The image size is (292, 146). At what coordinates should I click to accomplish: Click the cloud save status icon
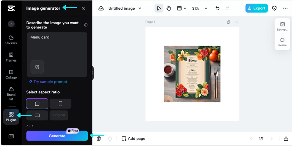(x=101, y=8)
